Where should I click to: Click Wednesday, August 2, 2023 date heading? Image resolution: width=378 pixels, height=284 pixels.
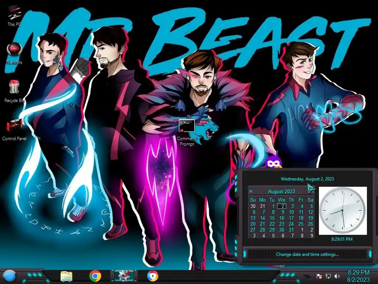(x=307, y=179)
